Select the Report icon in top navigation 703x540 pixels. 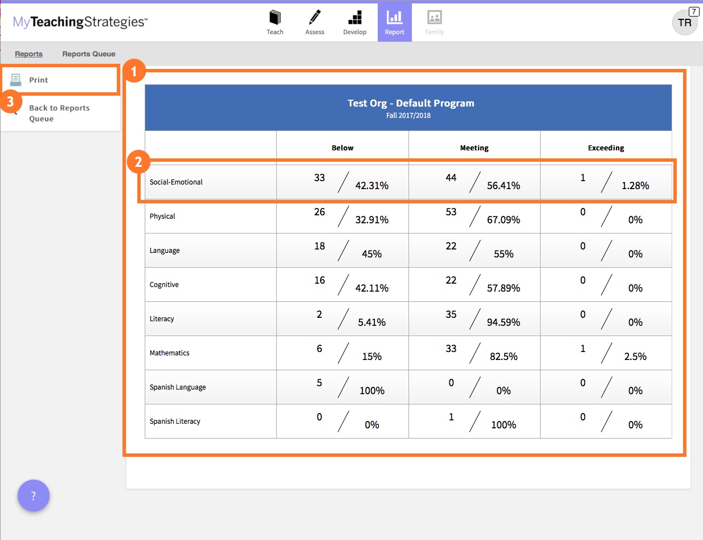(x=394, y=18)
